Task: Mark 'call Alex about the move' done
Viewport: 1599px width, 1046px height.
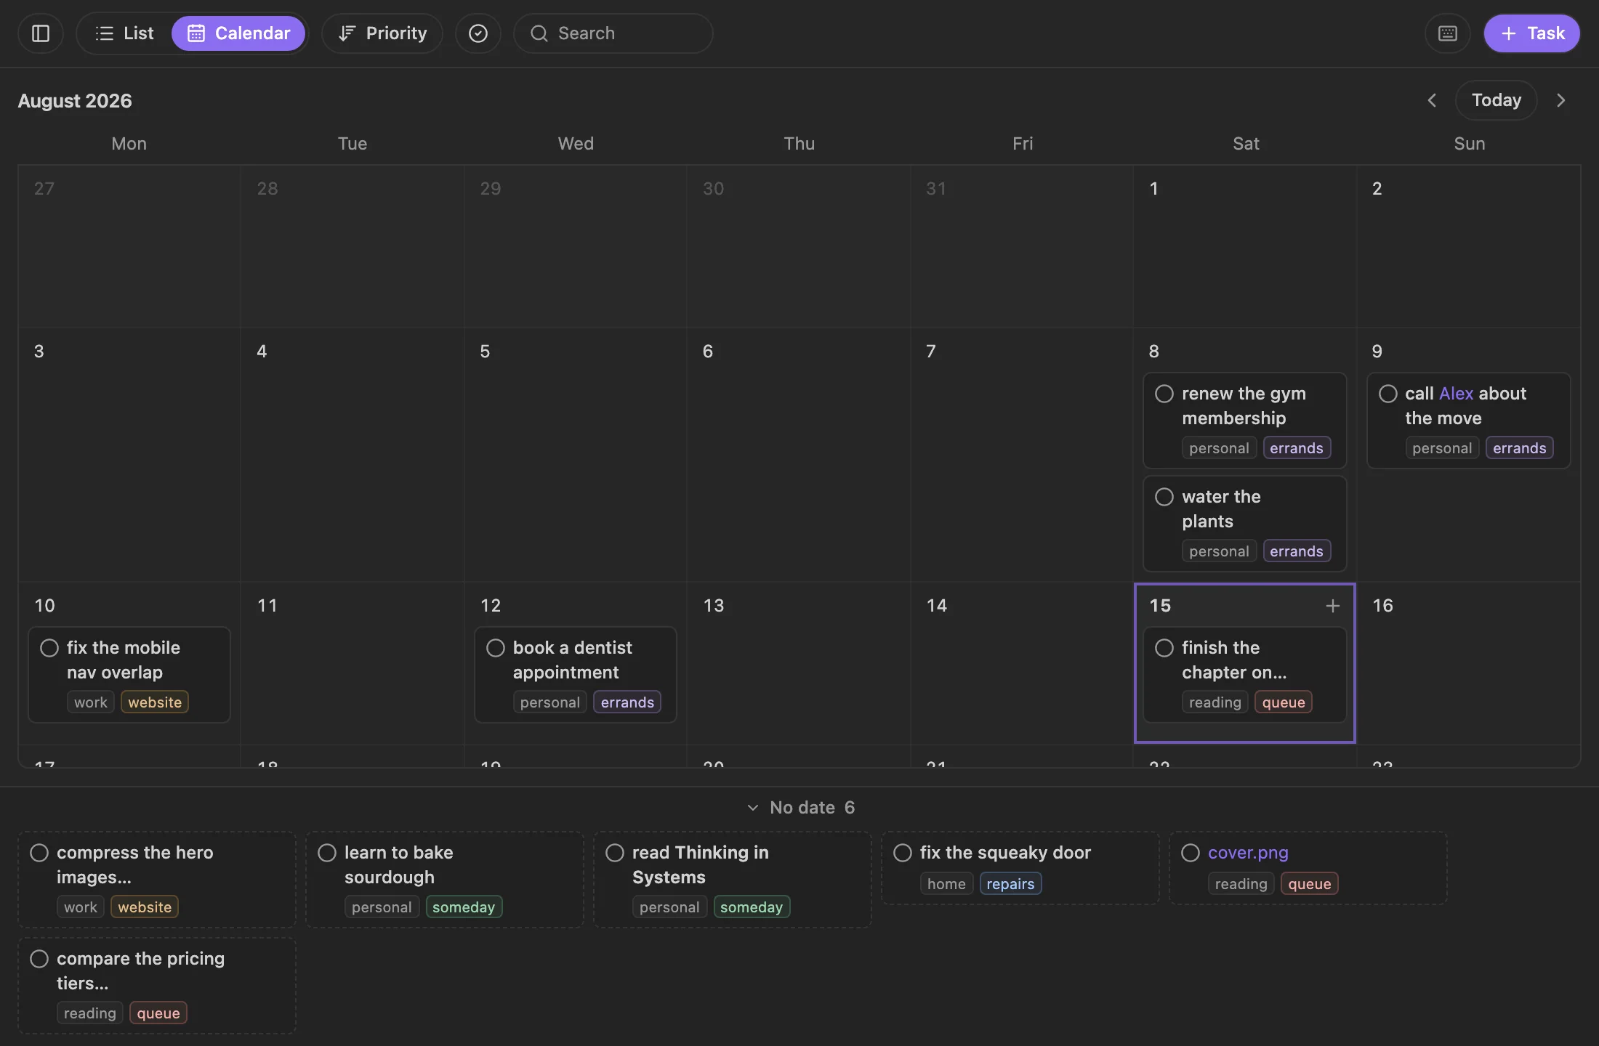Action: [1388, 394]
